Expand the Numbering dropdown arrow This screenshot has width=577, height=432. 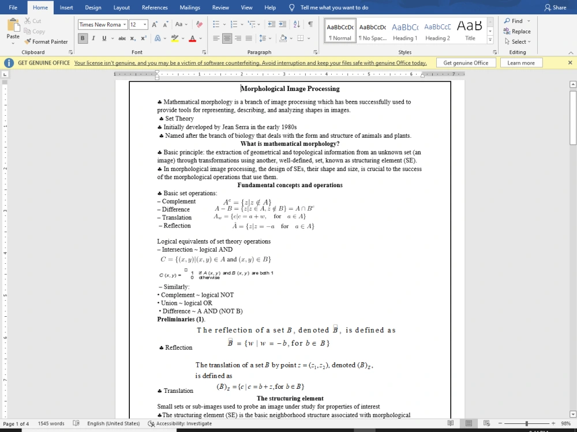(242, 25)
